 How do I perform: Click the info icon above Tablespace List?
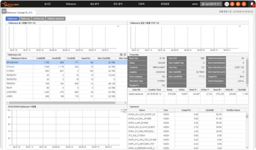click(125, 54)
